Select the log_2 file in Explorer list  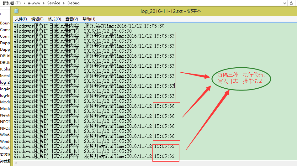coord(5,82)
